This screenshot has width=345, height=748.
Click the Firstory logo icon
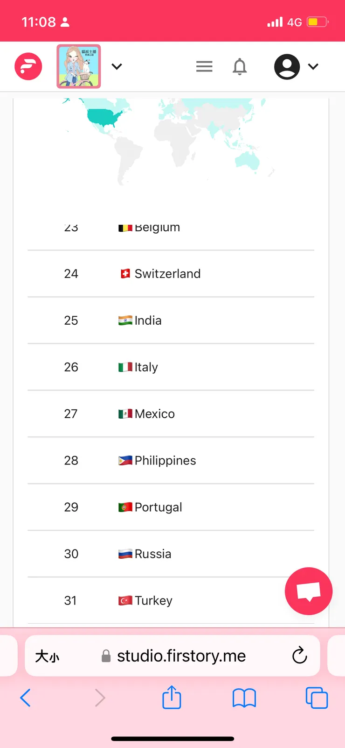28,66
